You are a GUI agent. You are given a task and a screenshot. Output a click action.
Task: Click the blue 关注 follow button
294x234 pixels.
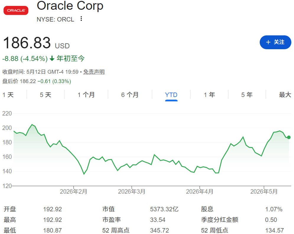point(275,42)
